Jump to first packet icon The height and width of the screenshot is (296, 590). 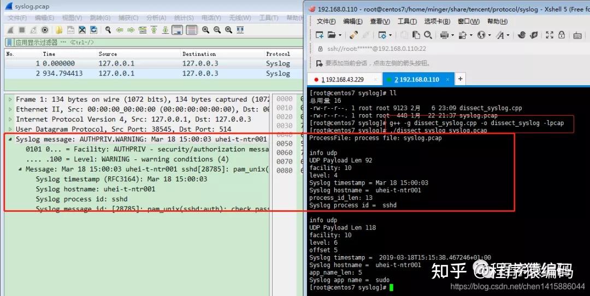[x=154, y=30]
